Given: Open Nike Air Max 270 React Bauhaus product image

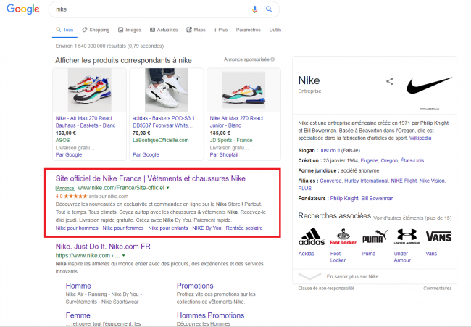Looking at the screenshot, I should click(x=90, y=90).
